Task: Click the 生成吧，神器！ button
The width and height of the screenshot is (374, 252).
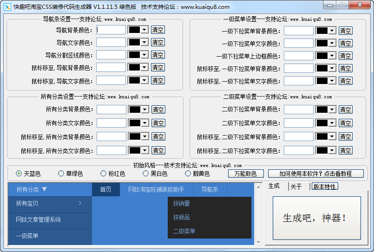Action: tap(316, 218)
